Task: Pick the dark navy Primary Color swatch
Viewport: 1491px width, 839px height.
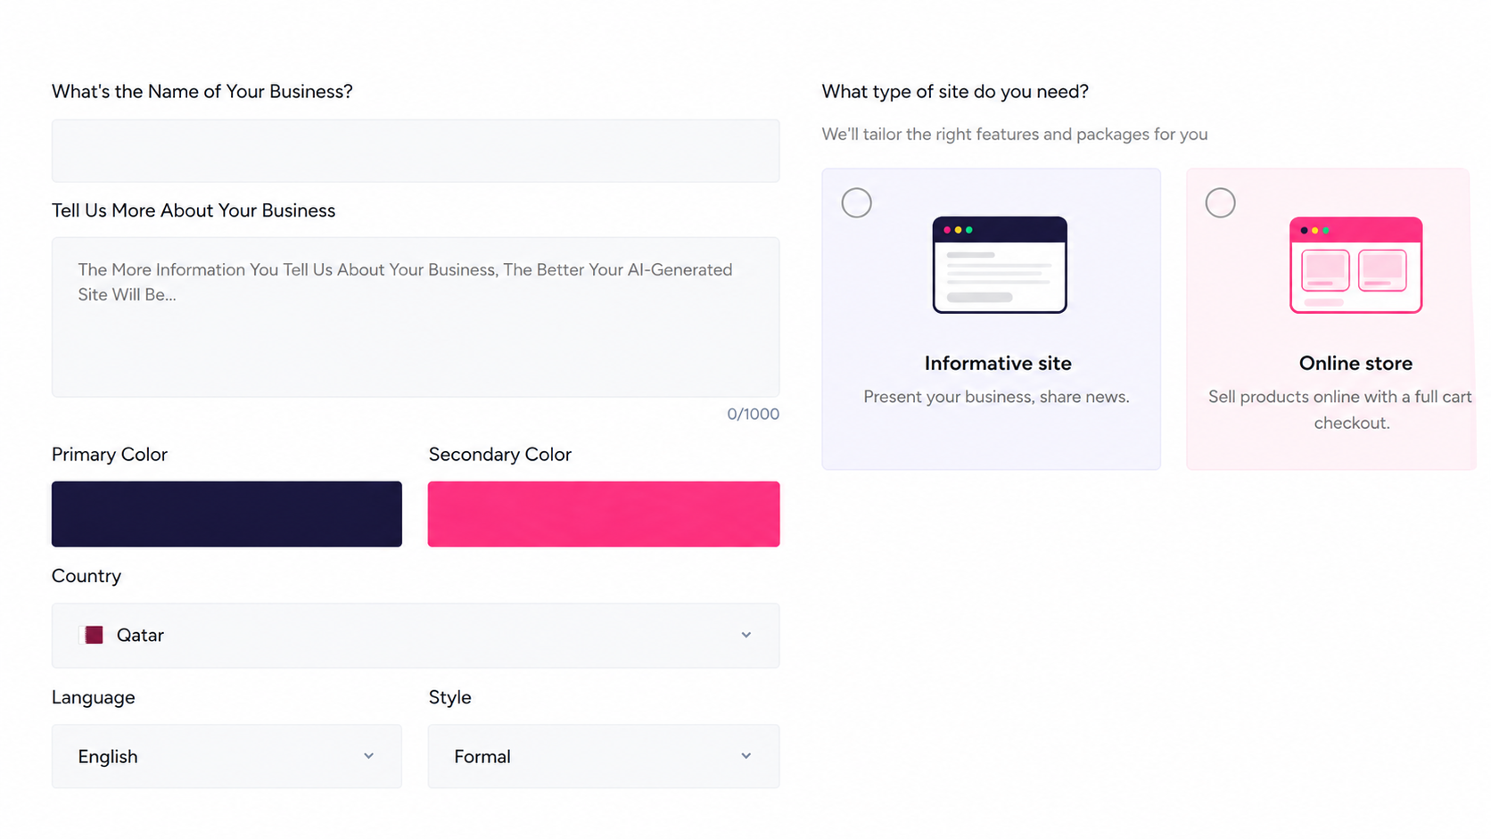Action: point(227,514)
